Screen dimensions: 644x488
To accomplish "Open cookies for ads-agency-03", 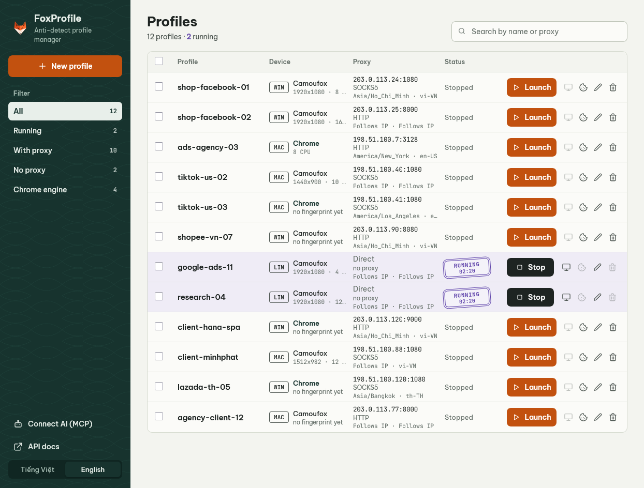I will (x=583, y=147).
